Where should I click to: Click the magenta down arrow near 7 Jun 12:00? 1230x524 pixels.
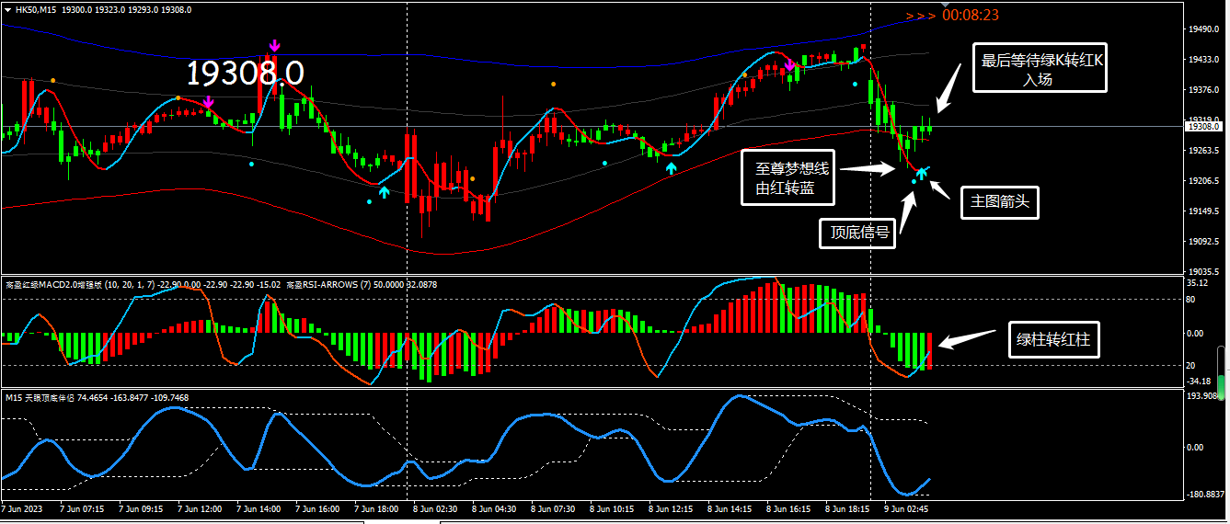[x=208, y=102]
